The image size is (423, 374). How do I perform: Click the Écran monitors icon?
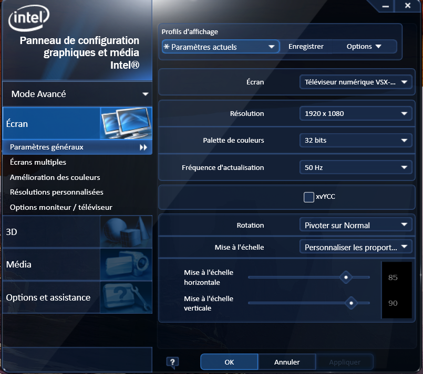point(126,123)
